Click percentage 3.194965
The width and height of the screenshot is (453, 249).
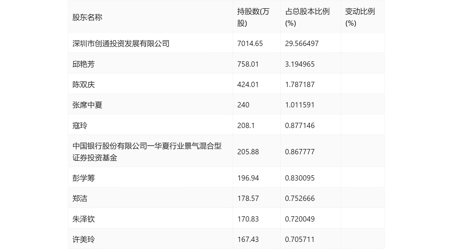click(x=300, y=64)
